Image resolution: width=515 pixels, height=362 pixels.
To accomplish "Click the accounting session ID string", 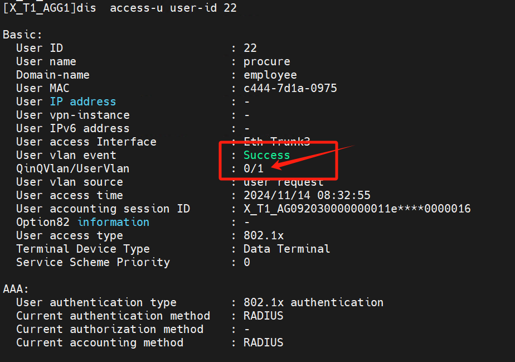I will click(357, 209).
